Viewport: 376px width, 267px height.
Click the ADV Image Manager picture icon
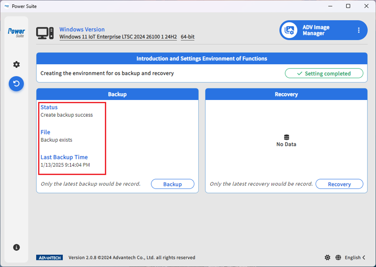point(290,30)
